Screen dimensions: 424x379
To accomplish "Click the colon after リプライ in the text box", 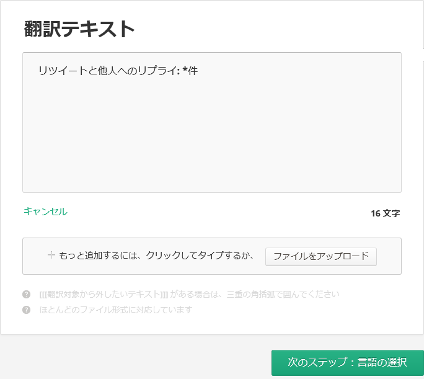I will click(178, 71).
